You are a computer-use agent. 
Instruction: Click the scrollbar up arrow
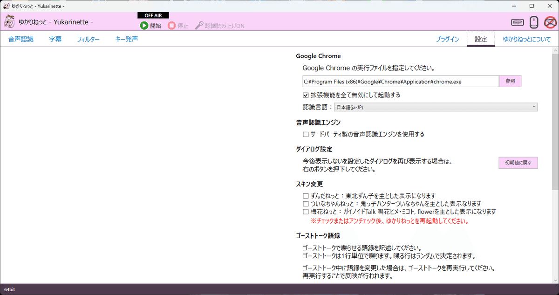[x=555, y=50]
